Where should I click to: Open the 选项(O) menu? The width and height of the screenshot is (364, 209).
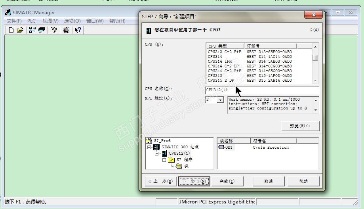pos(72,21)
